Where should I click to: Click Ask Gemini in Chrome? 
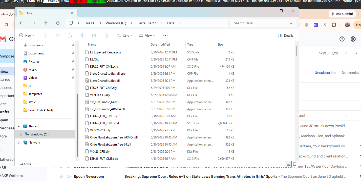click(x=342, y=14)
